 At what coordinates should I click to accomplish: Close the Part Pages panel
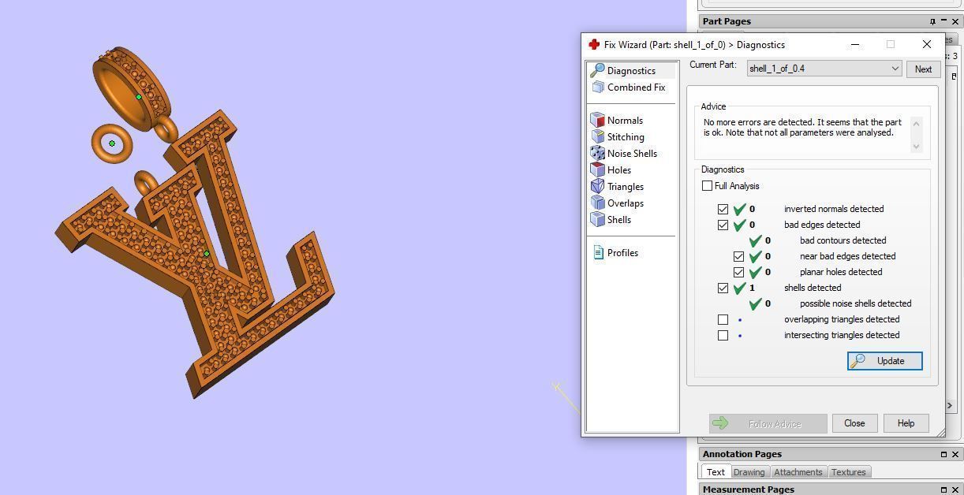click(955, 21)
